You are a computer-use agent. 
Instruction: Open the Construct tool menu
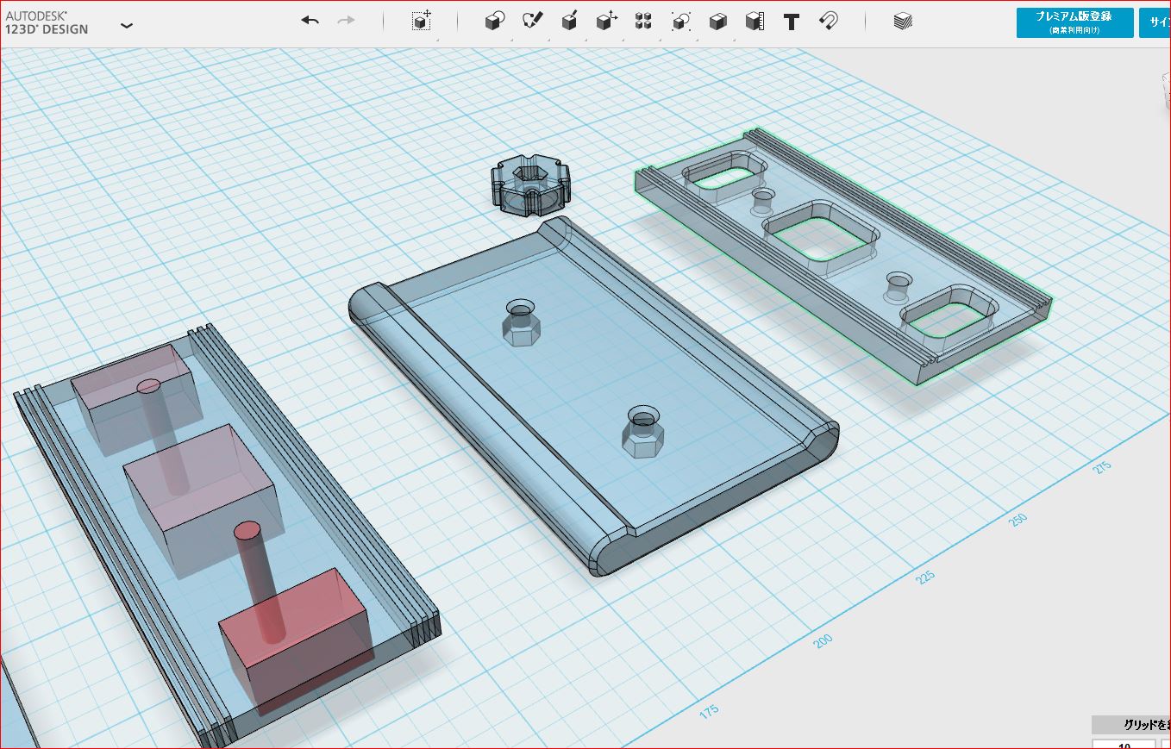tap(569, 22)
